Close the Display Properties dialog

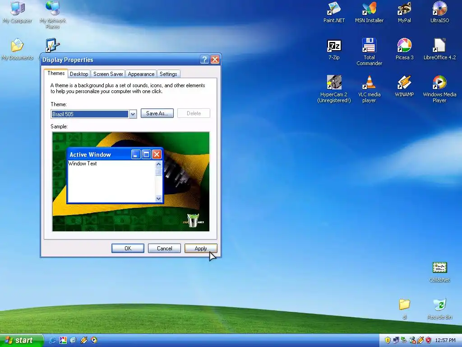point(215,60)
